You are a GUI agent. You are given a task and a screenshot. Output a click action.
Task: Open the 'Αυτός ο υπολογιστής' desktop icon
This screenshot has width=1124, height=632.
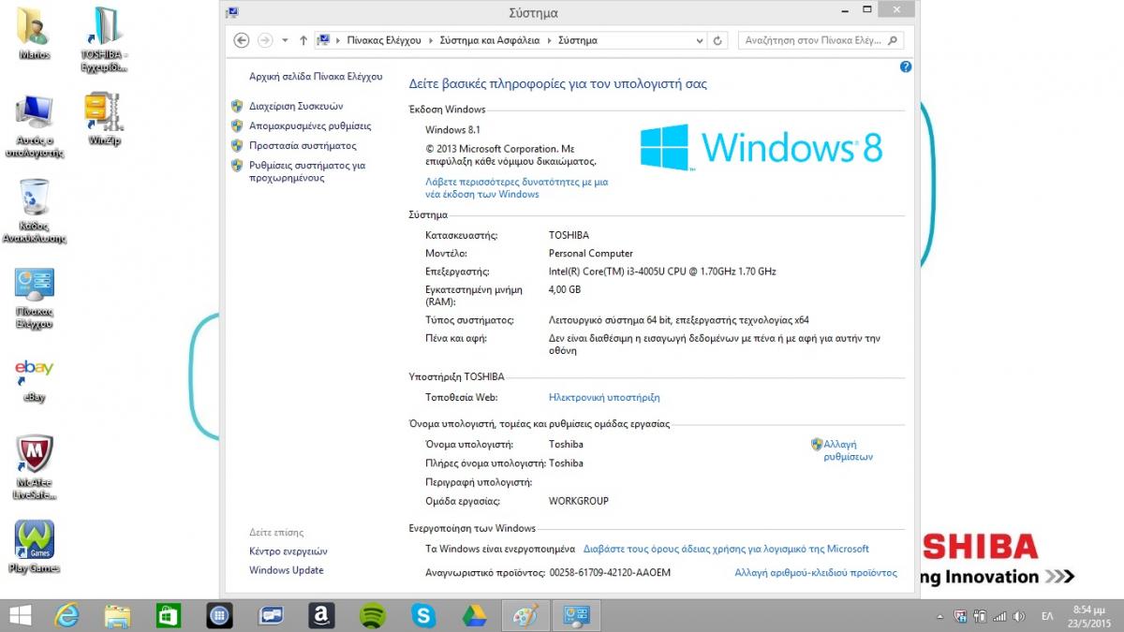tap(35, 126)
